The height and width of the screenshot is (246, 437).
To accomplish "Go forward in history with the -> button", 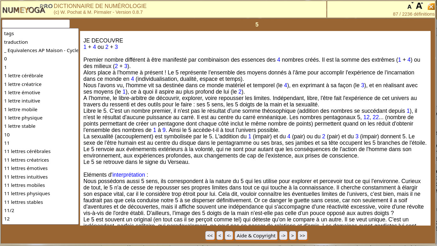I will [283, 235].
